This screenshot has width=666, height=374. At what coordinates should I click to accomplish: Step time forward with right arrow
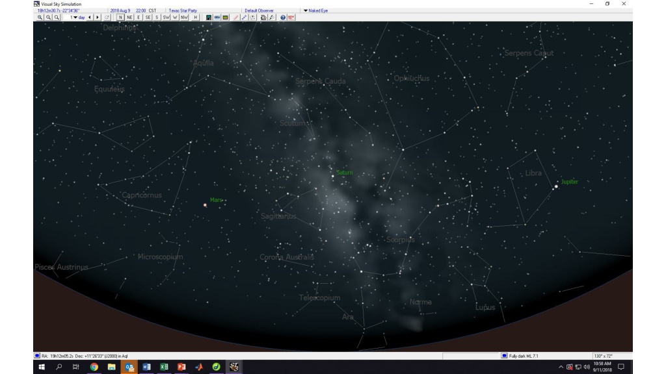(x=98, y=18)
